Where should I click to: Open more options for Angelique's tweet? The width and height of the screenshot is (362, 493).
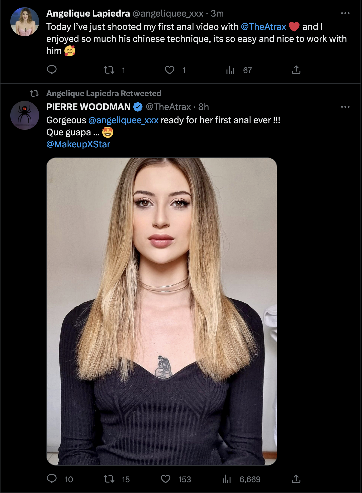[345, 13]
